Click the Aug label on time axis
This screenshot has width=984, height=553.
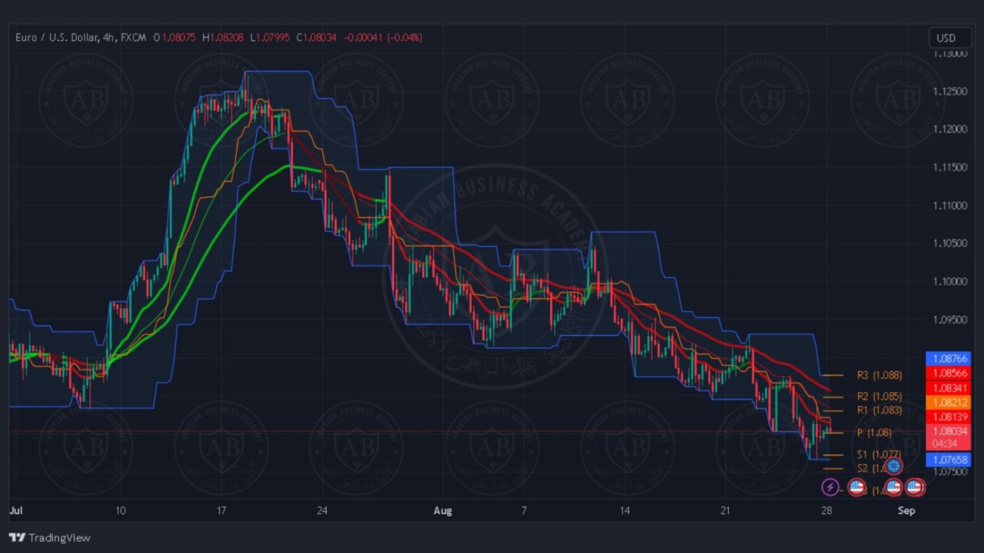pyautogui.click(x=443, y=510)
